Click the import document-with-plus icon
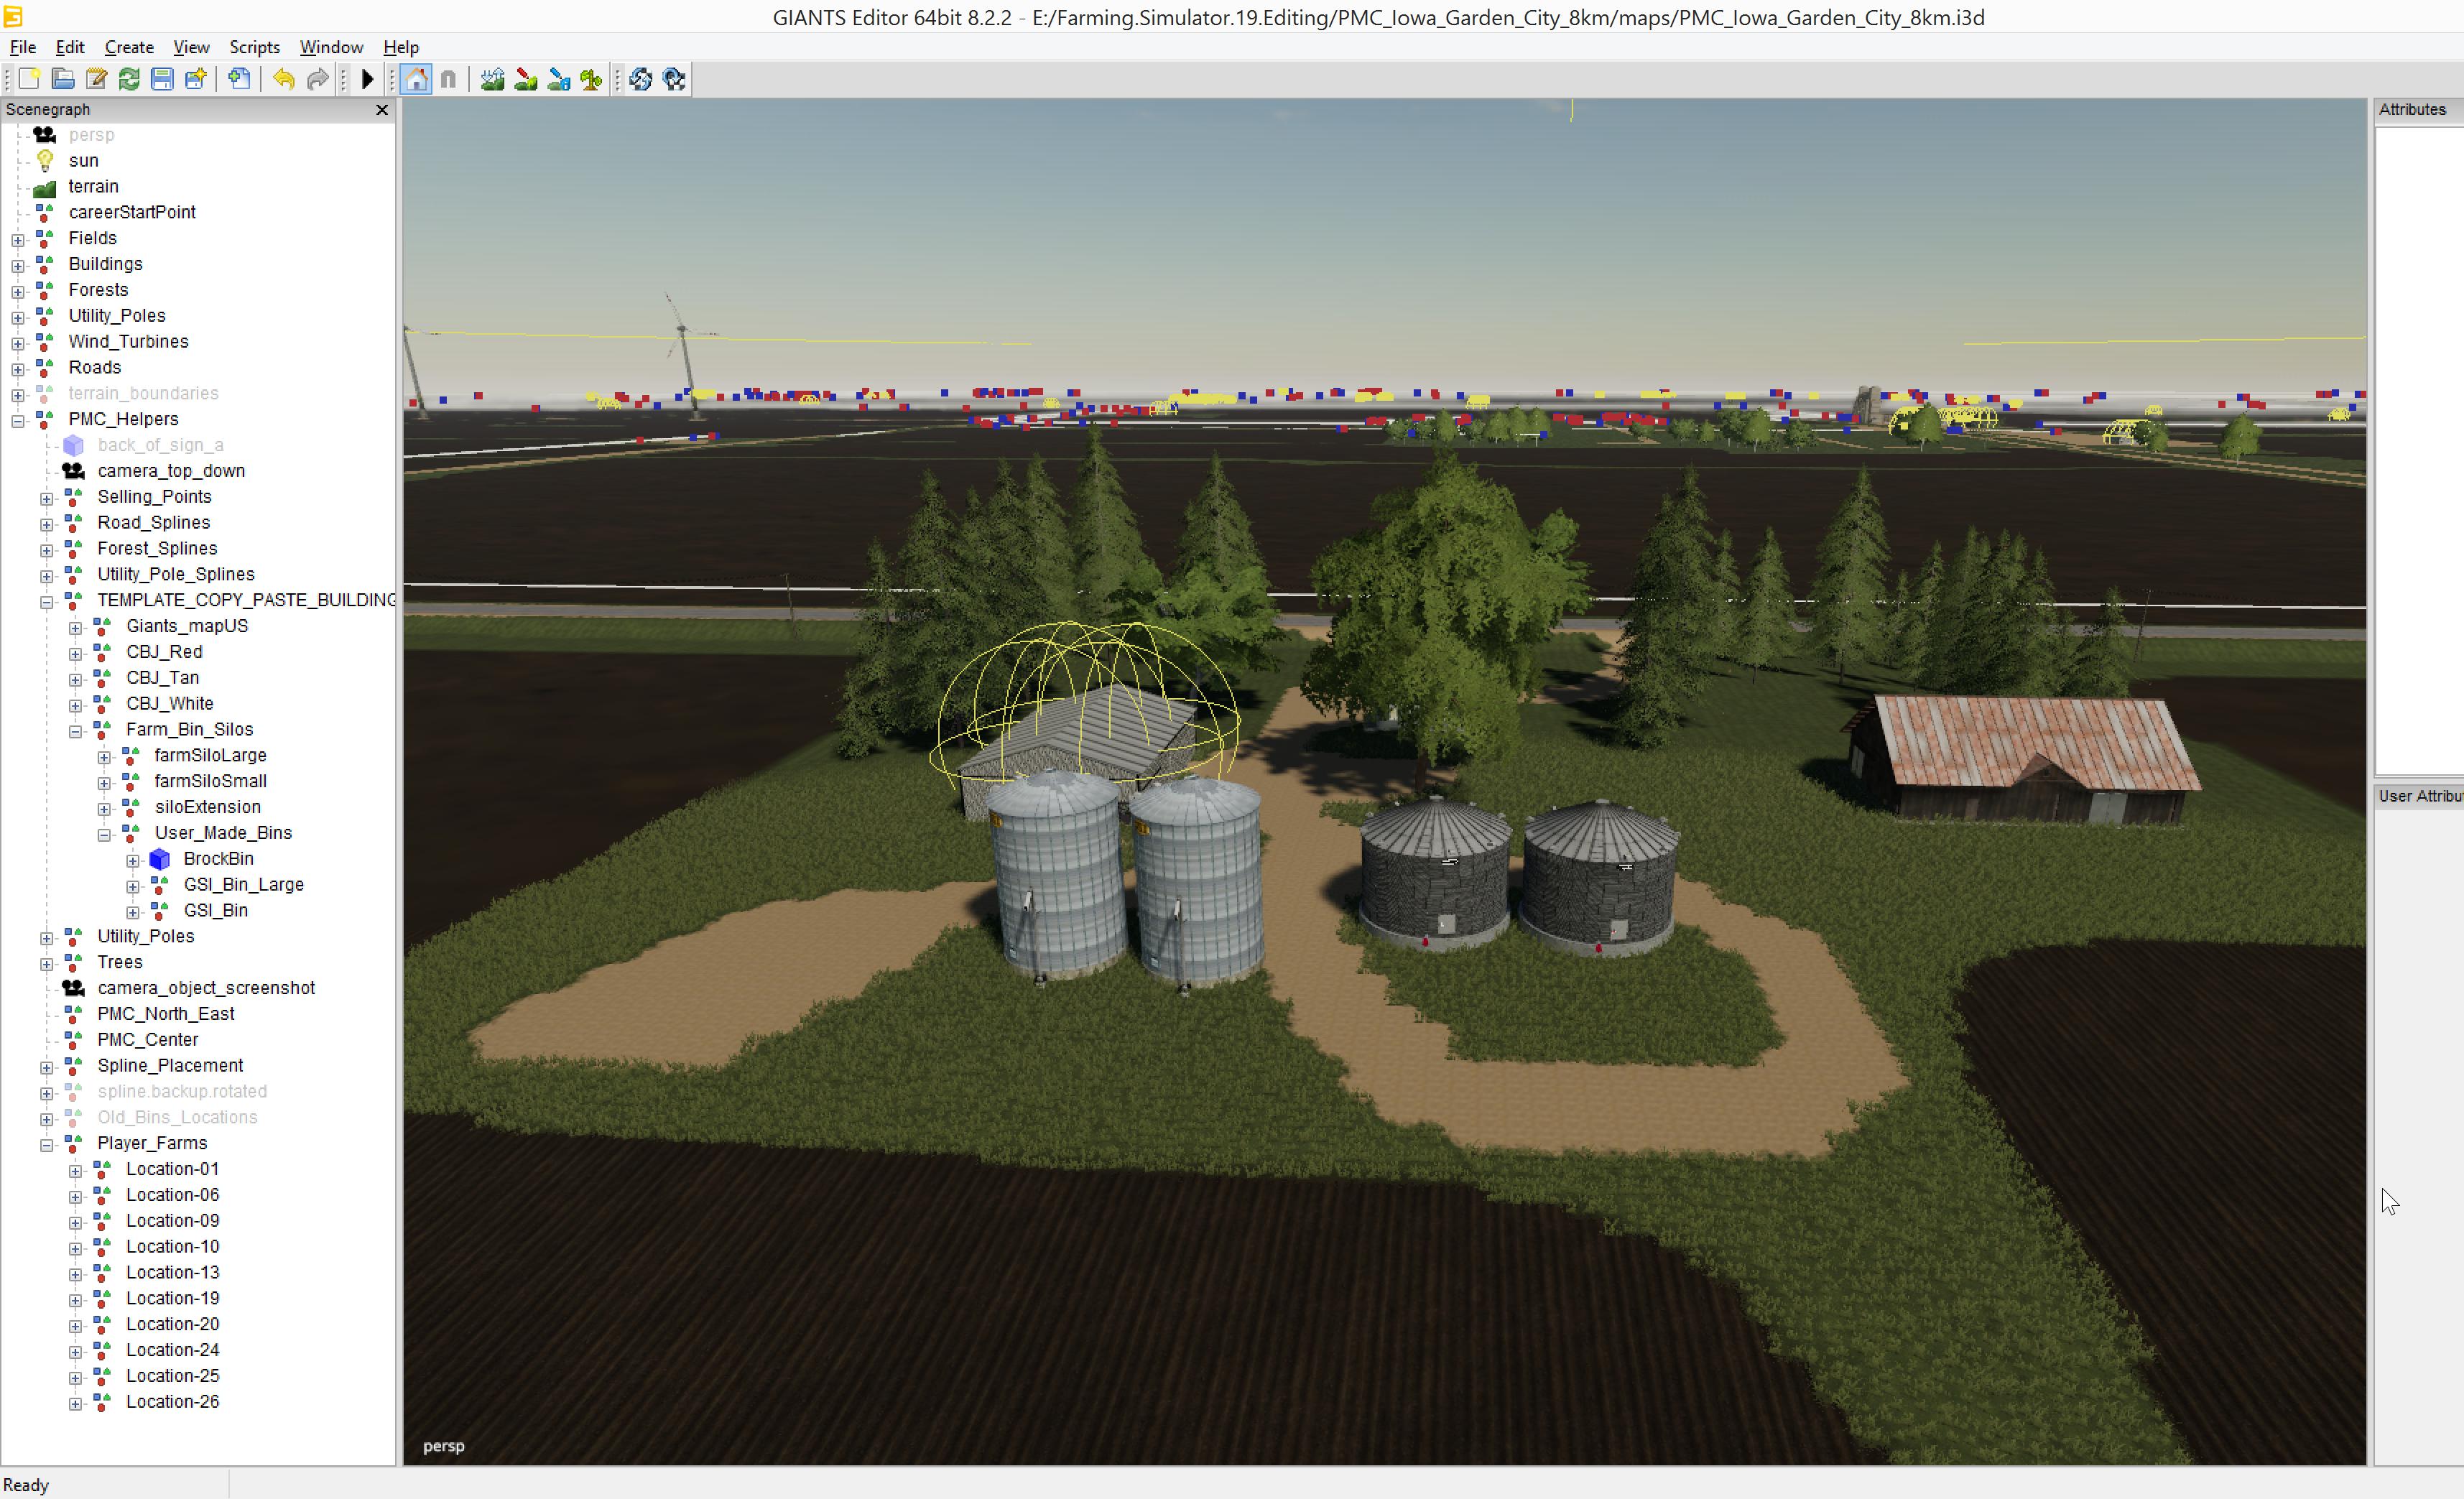The height and width of the screenshot is (1499, 2464). [x=239, y=79]
